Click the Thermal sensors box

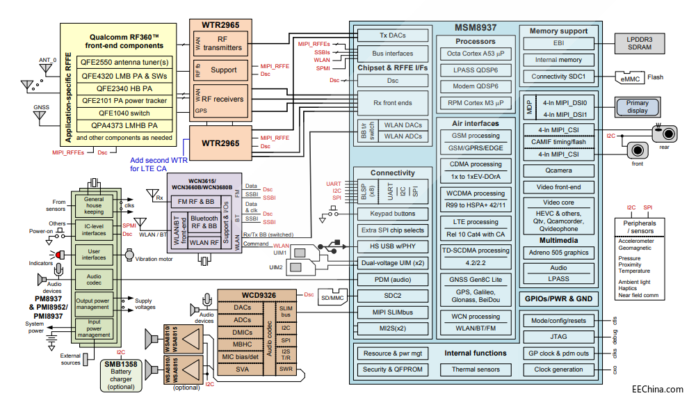pyautogui.click(x=476, y=369)
